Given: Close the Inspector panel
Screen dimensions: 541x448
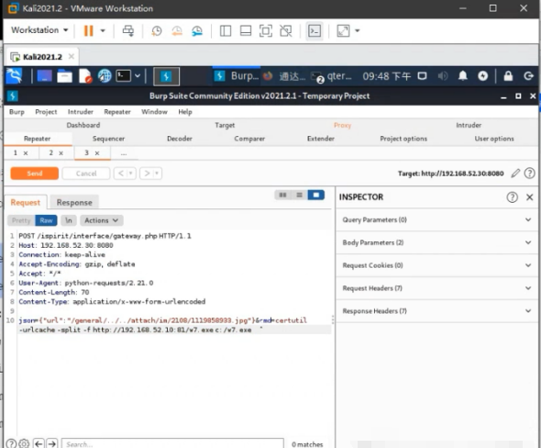Looking at the screenshot, I should 530,197.
